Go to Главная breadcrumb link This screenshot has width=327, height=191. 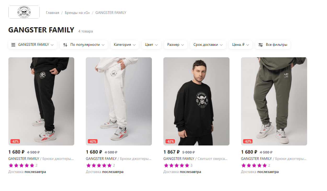53,13
